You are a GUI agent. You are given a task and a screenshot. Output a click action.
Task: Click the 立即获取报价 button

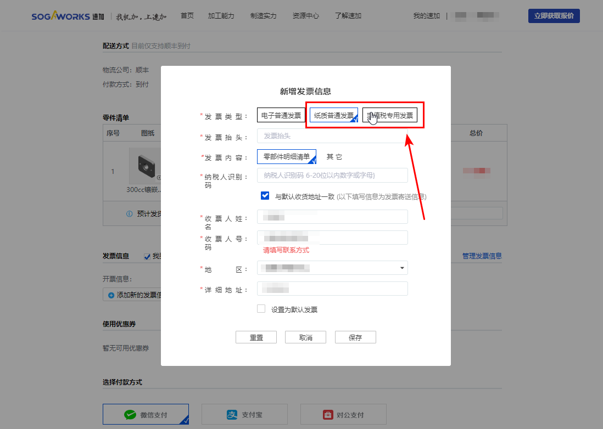pyautogui.click(x=554, y=16)
